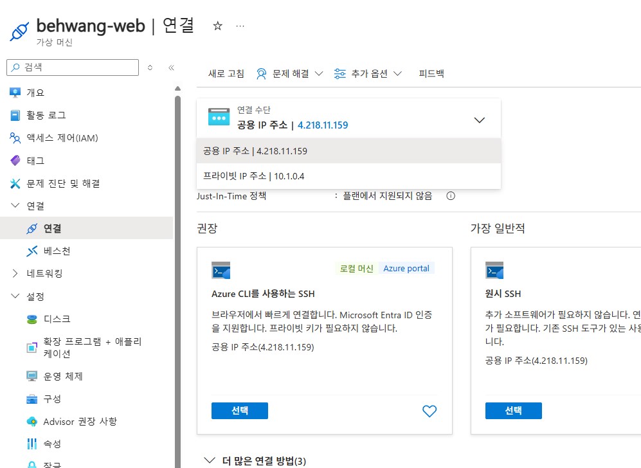Viewport: 641px width, 468px height.
Task: Expand the 문제 해결 dropdown chevron
Action: tap(319, 73)
